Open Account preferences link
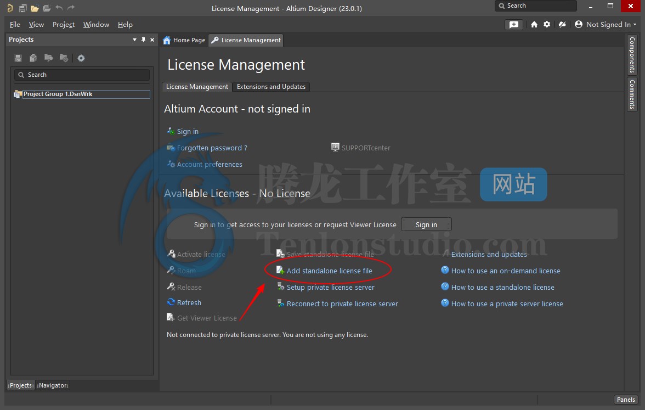 point(210,164)
